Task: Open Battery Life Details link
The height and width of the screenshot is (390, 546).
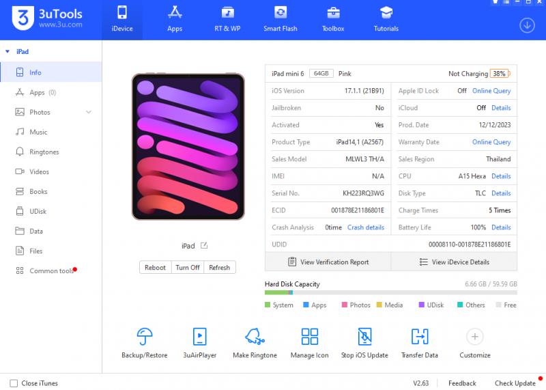Action: pyautogui.click(x=501, y=227)
